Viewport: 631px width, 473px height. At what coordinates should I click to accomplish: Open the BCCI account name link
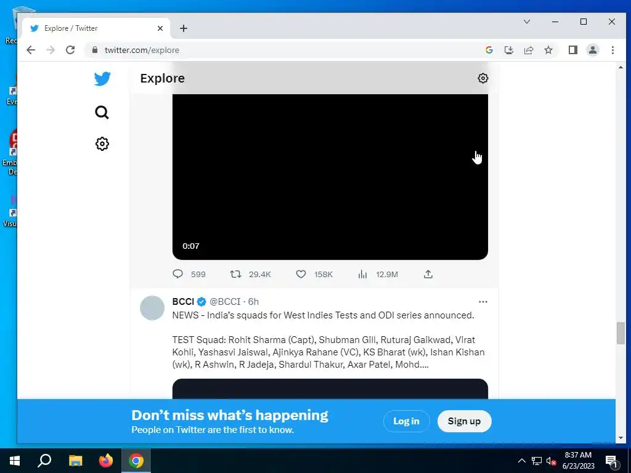point(183,302)
